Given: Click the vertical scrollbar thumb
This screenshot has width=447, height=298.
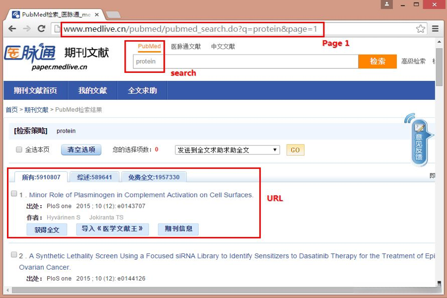Looking at the screenshot, I should pos(439,67).
